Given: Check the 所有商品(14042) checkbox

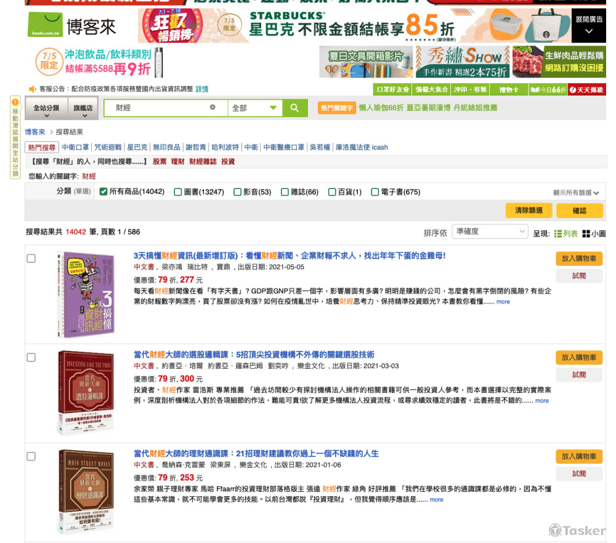Looking at the screenshot, I should coord(103,191).
